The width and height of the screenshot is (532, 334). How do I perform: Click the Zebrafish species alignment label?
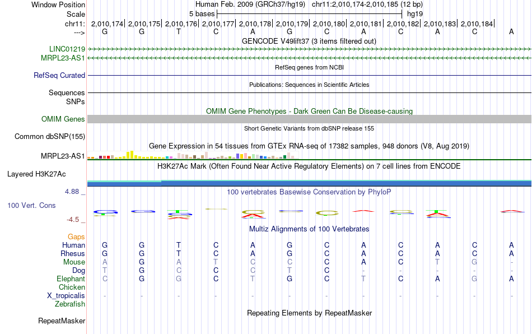point(70,304)
